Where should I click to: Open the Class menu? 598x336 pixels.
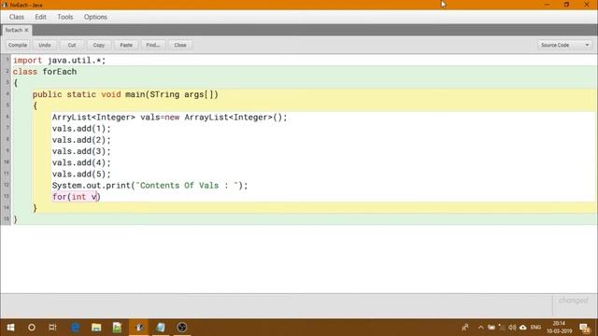tap(17, 17)
